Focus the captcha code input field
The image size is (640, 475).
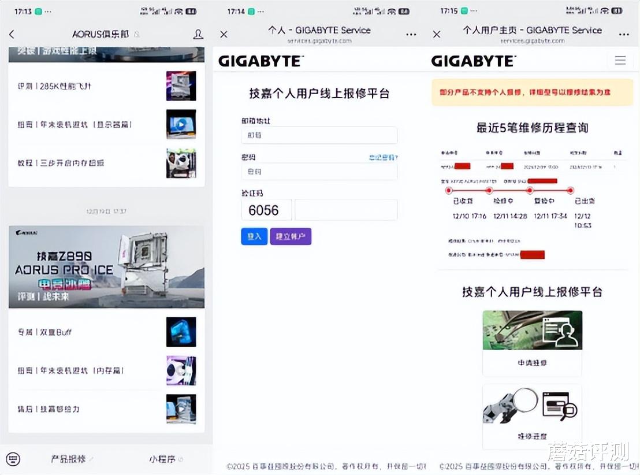(x=346, y=210)
